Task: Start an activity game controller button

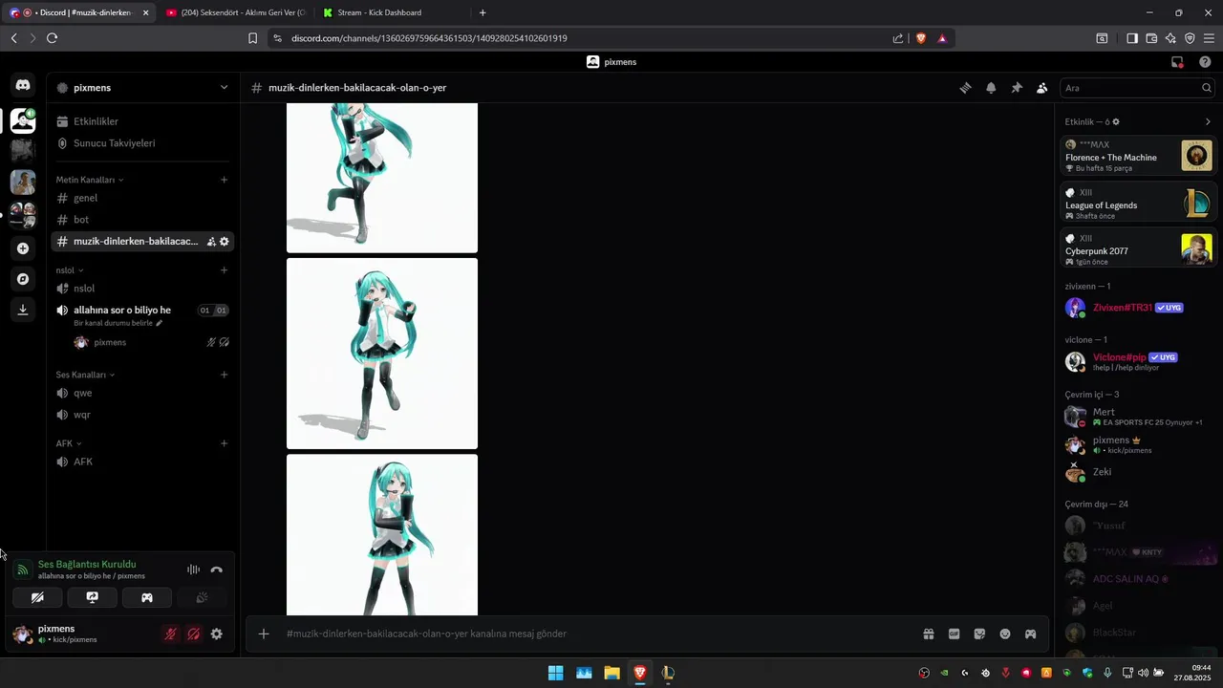Action: pyautogui.click(x=147, y=597)
